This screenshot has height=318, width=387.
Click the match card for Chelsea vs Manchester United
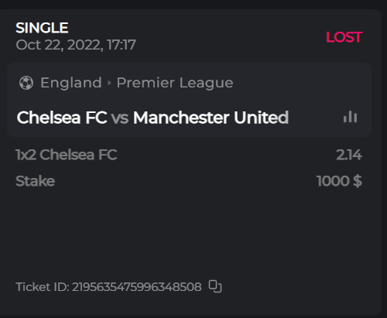pyautogui.click(x=189, y=100)
